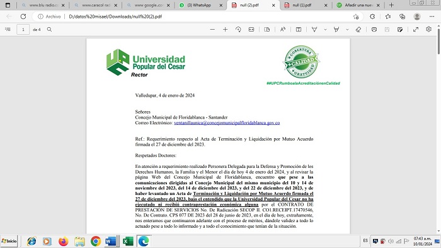Open Collections panel
Screen dimensions: 441x248
[x=402, y=16]
